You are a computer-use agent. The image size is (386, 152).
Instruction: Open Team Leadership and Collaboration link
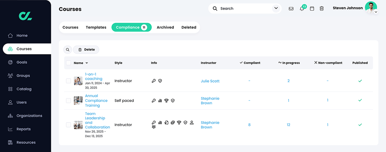pos(98,120)
